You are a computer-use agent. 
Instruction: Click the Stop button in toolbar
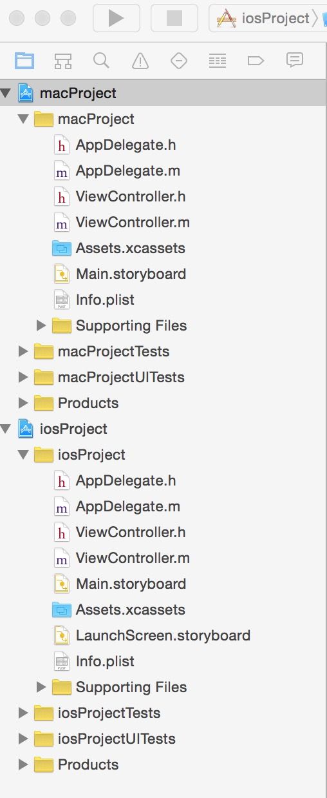point(174,18)
